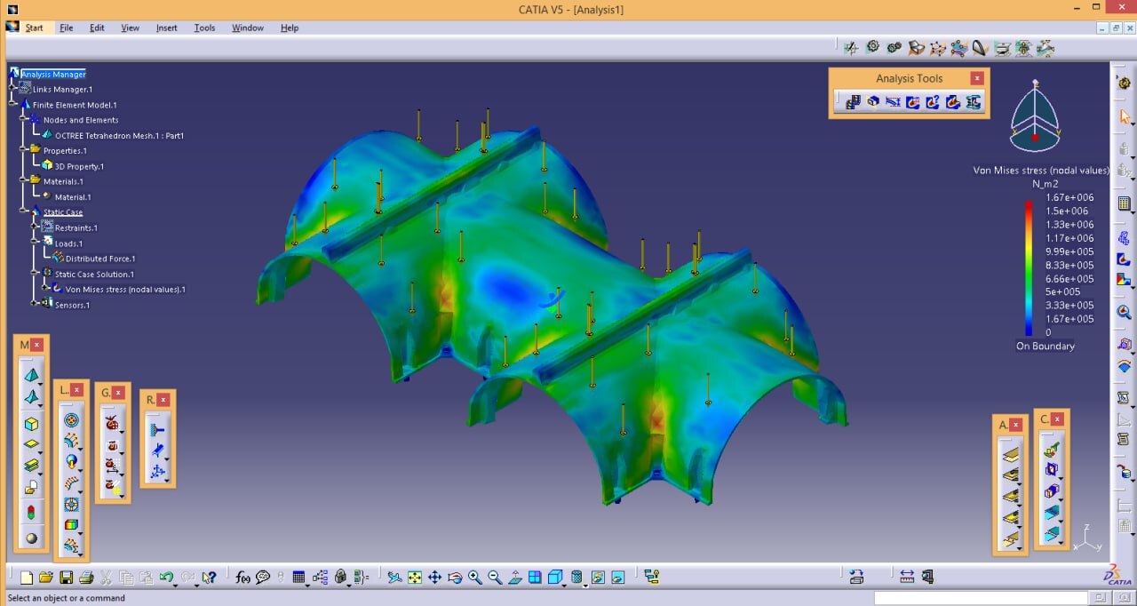Open the Insert menu

click(x=167, y=28)
